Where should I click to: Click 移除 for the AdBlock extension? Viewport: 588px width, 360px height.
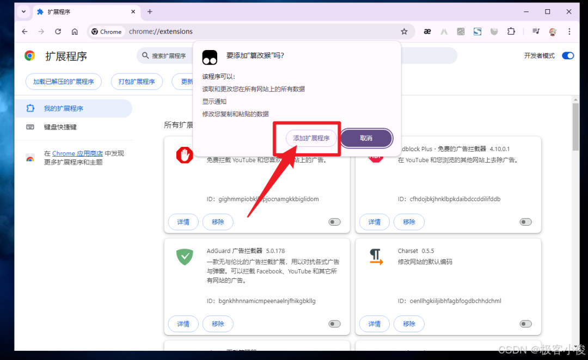pos(218,222)
